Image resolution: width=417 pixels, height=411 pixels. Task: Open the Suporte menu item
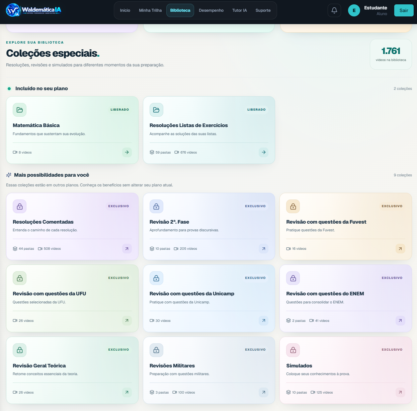[263, 10]
